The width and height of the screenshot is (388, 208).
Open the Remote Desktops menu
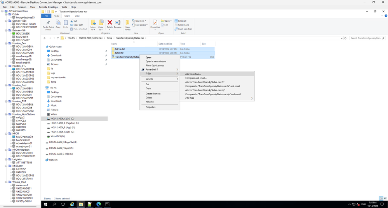pyautogui.click(x=48, y=7)
